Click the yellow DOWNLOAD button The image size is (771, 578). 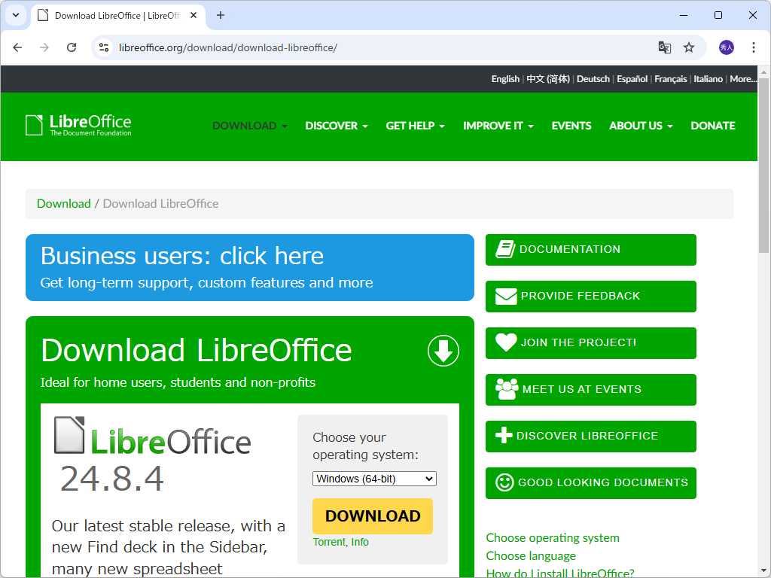(x=372, y=516)
